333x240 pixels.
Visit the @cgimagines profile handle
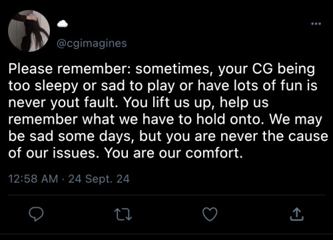[x=92, y=43]
